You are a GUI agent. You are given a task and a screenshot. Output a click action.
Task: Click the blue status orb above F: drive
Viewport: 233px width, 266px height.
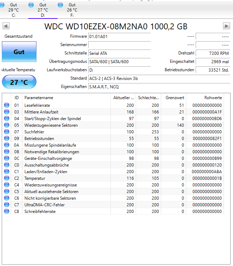point(60,5)
